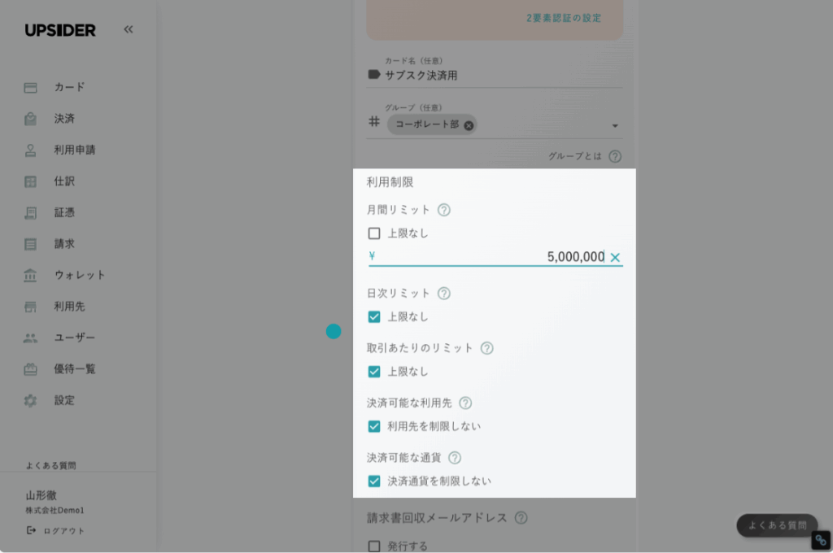This screenshot has width=833, height=553.
Task: Click the help icon beside 日次リミット
Action: pyautogui.click(x=444, y=294)
